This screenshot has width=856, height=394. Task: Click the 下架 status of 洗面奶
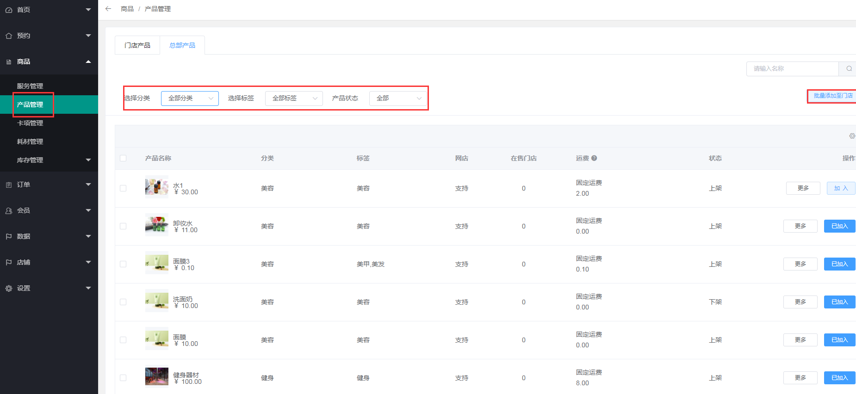point(715,302)
